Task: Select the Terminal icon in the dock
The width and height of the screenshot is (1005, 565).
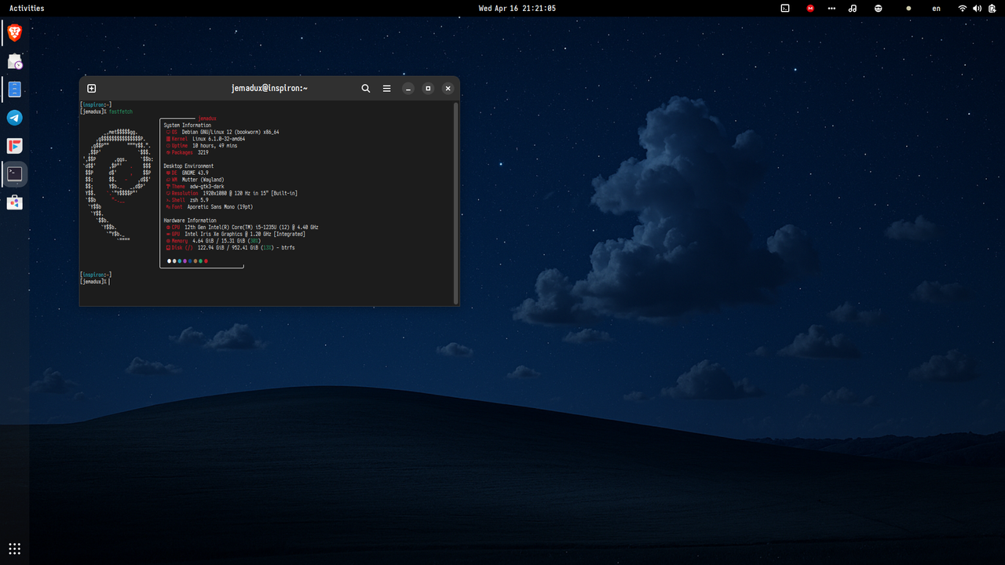Action: pos(15,174)
